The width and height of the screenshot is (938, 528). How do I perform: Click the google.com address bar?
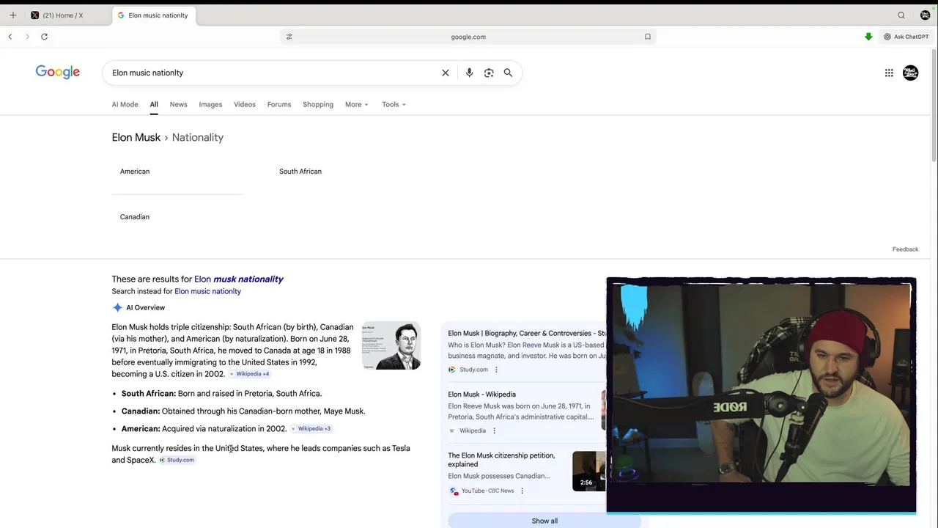(x=468, y=37)
